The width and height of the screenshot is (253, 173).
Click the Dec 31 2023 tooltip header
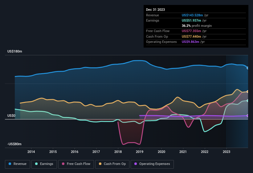(x=155, y=10)
